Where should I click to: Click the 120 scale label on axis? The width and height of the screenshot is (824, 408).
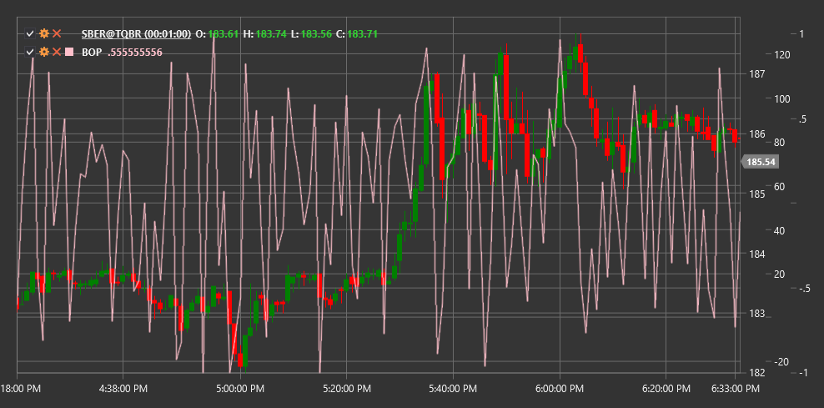pos(782,54)
